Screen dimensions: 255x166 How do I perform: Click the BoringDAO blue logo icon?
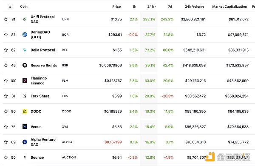click(25, 34)
